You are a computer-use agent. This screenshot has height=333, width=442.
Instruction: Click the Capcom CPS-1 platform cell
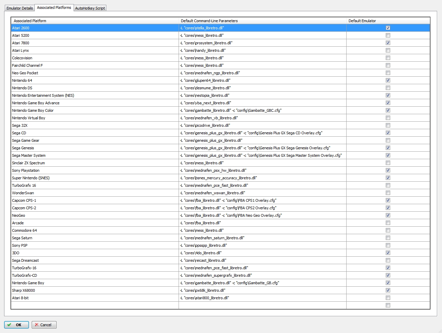(95, 200)
